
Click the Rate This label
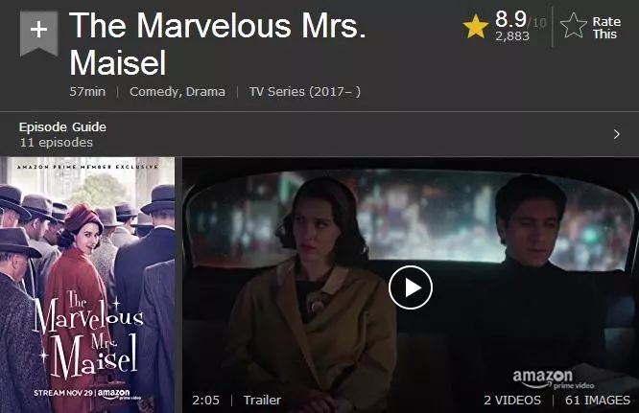(x=606, y=28)
